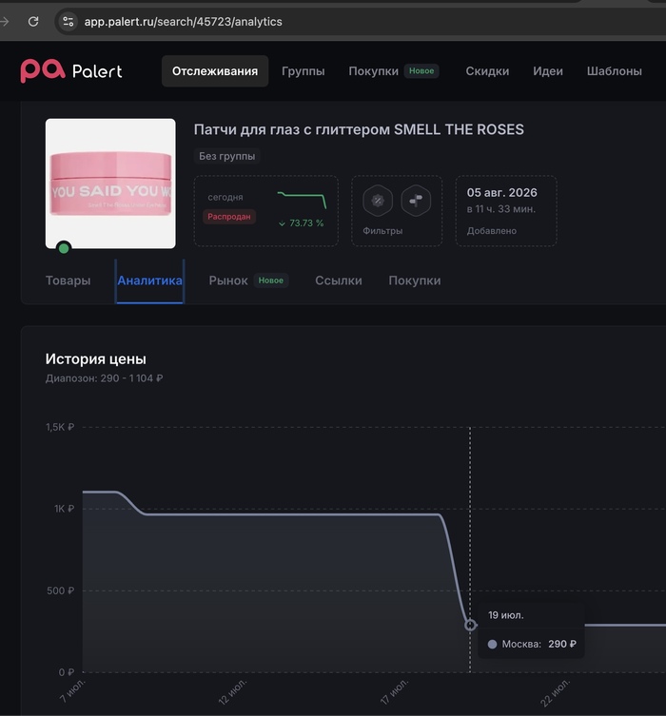Click the 12 июл. axis label

233,691
